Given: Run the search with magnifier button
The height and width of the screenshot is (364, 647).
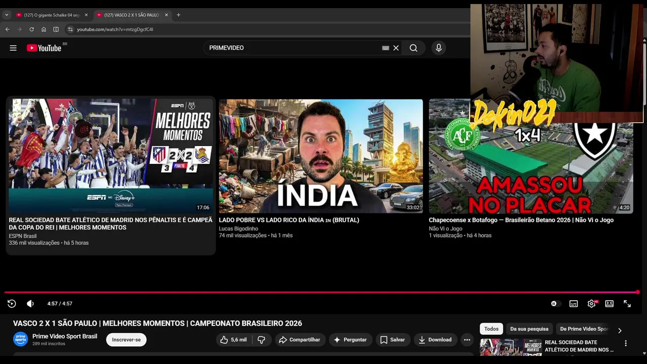Looking at the screenshot, I should tap(413, 48).
